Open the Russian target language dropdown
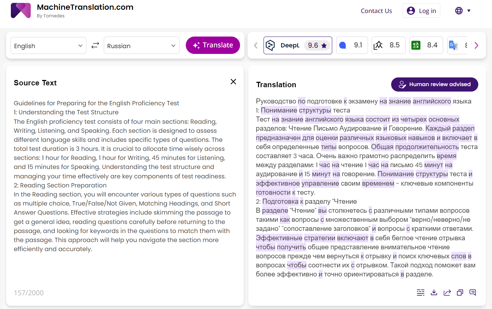 tap(142, 46)
